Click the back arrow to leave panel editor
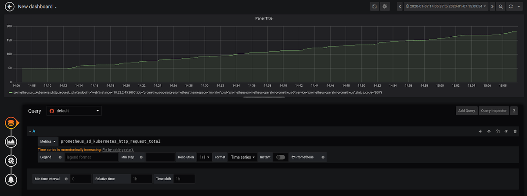Image resolution: width=527 pixels, height=196 pixels. coord(8,7)
